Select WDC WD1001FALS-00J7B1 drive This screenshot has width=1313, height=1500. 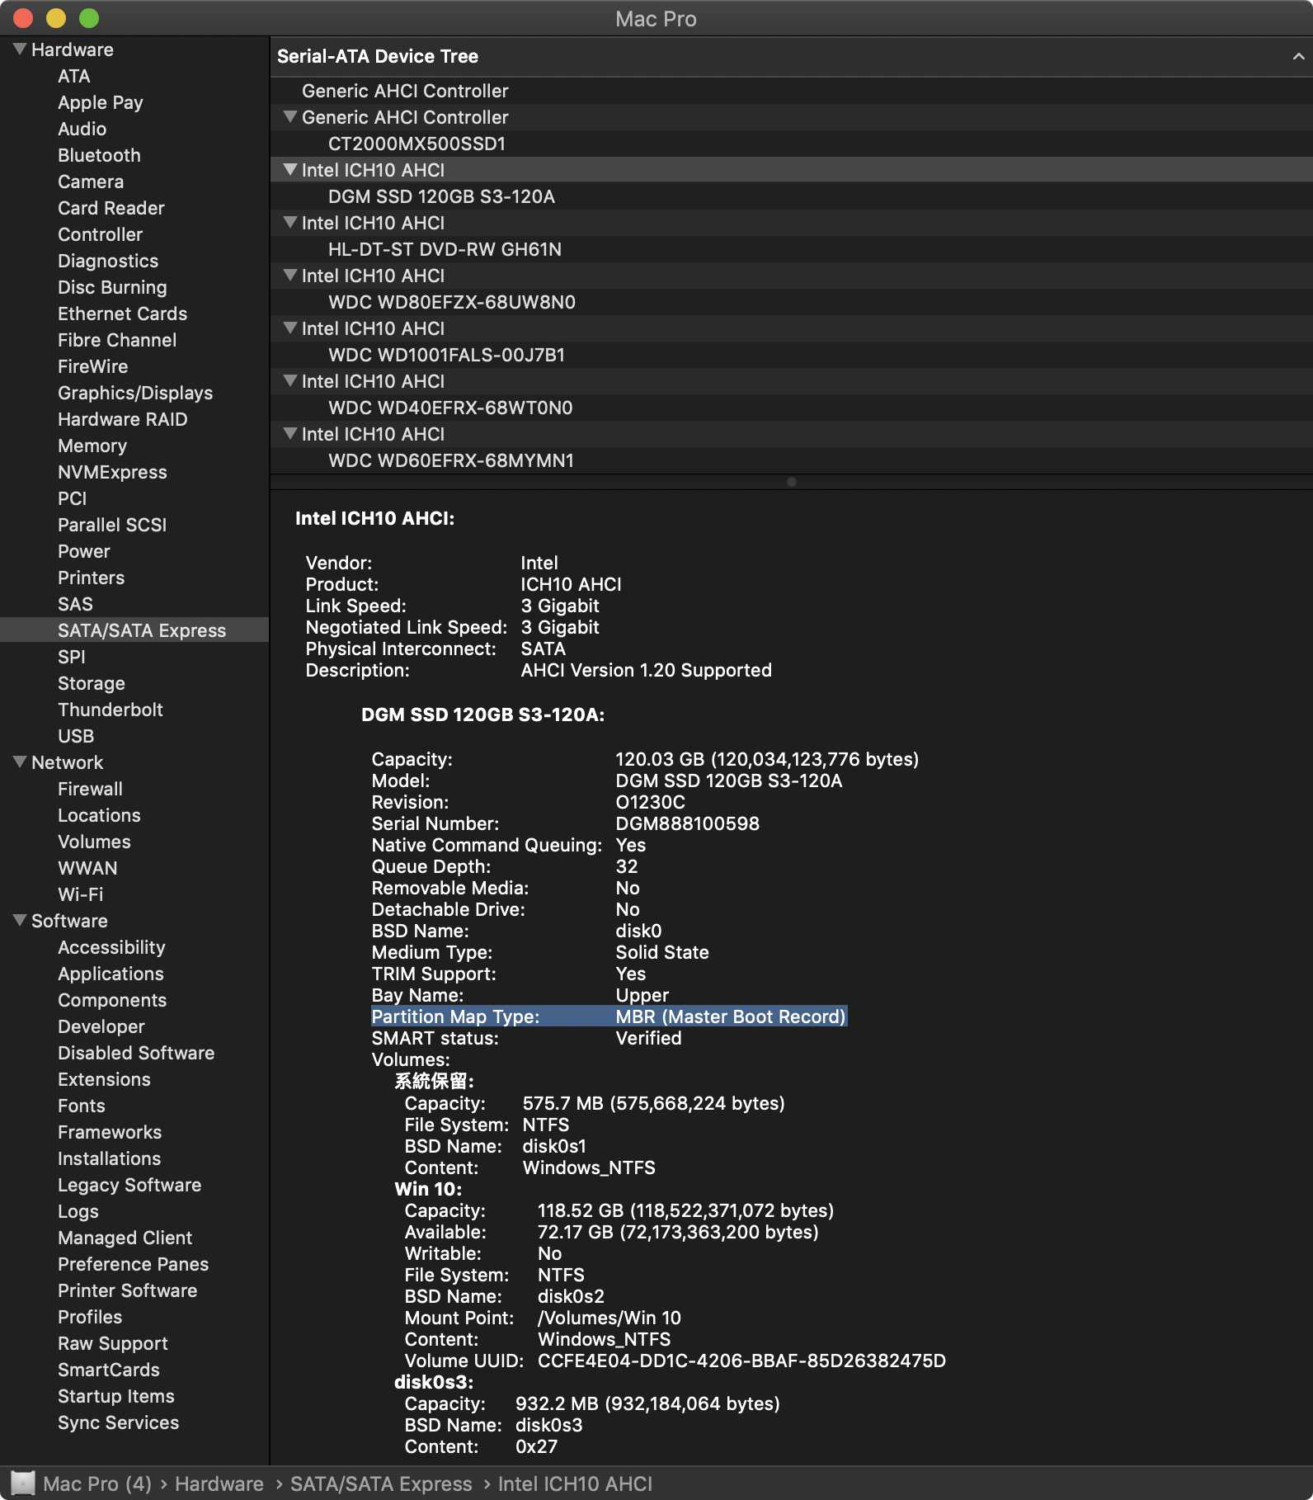(x=792, y=355)
